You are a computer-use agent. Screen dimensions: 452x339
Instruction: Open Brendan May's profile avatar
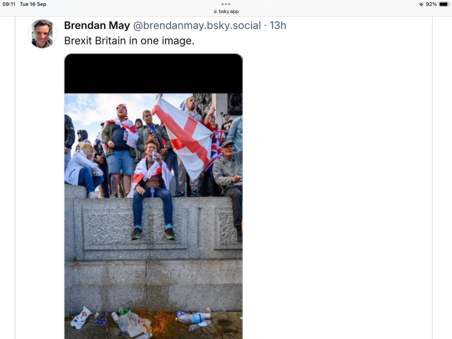click(42, 34)
